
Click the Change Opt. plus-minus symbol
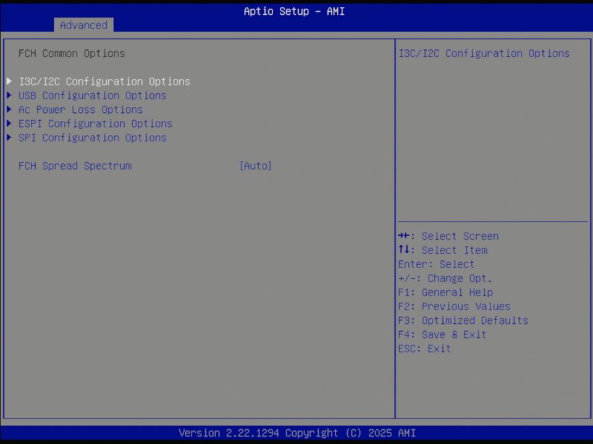coord(408,278)
